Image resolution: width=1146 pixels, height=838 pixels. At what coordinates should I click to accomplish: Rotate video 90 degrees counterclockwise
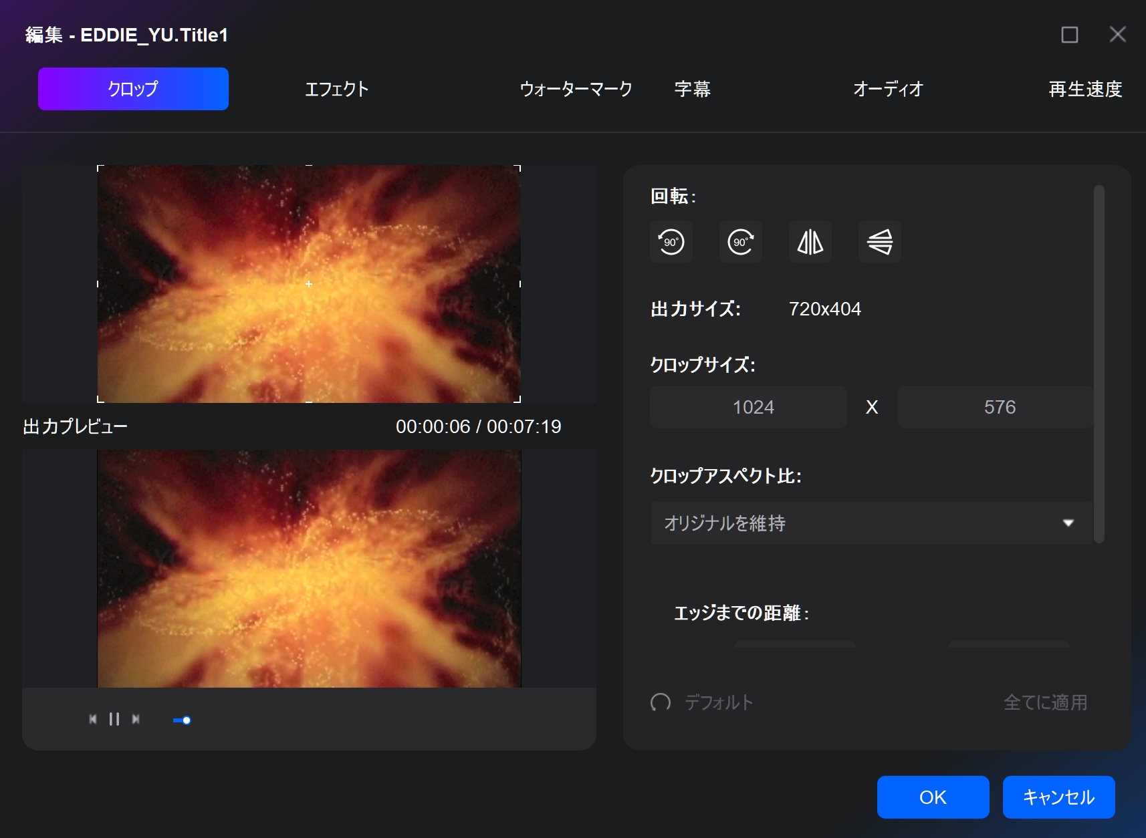tap(671, 242)
